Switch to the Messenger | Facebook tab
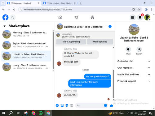 pos(23,3)
